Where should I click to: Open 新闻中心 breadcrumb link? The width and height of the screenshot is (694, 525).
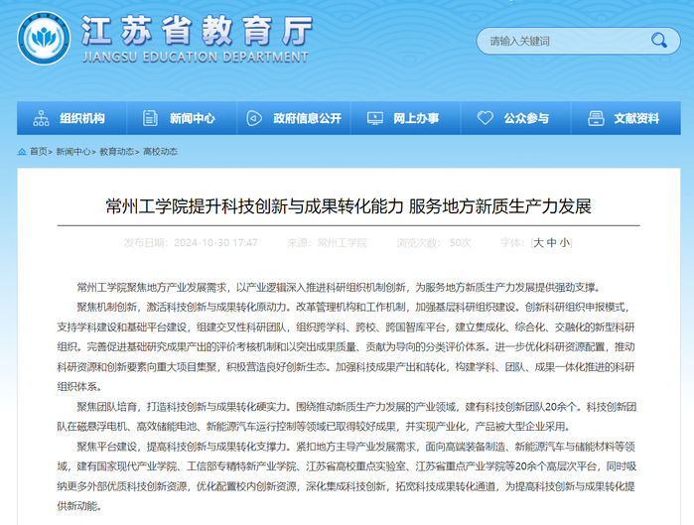[x=73, y=152]
